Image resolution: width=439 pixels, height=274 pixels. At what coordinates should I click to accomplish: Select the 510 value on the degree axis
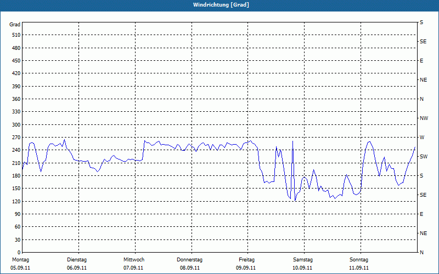coord(16,35)
